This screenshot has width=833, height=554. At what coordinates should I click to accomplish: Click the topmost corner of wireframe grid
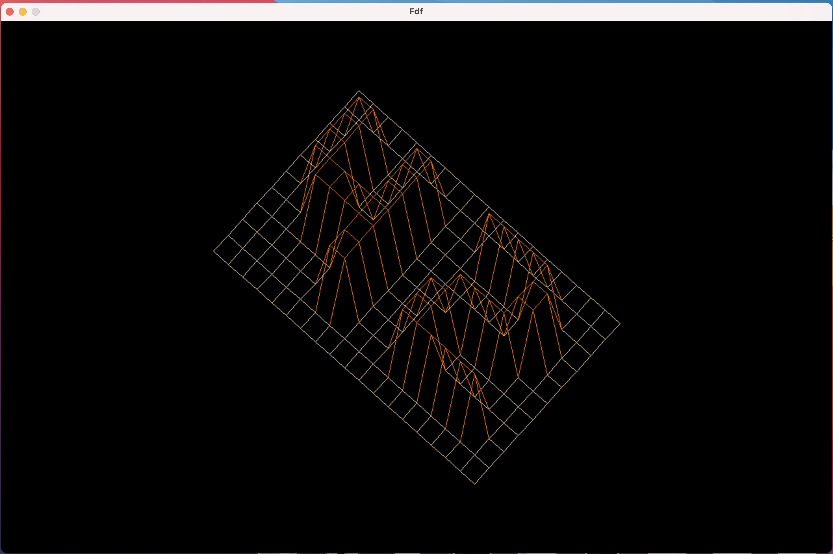pyautogui.click(x=359, y=91)
